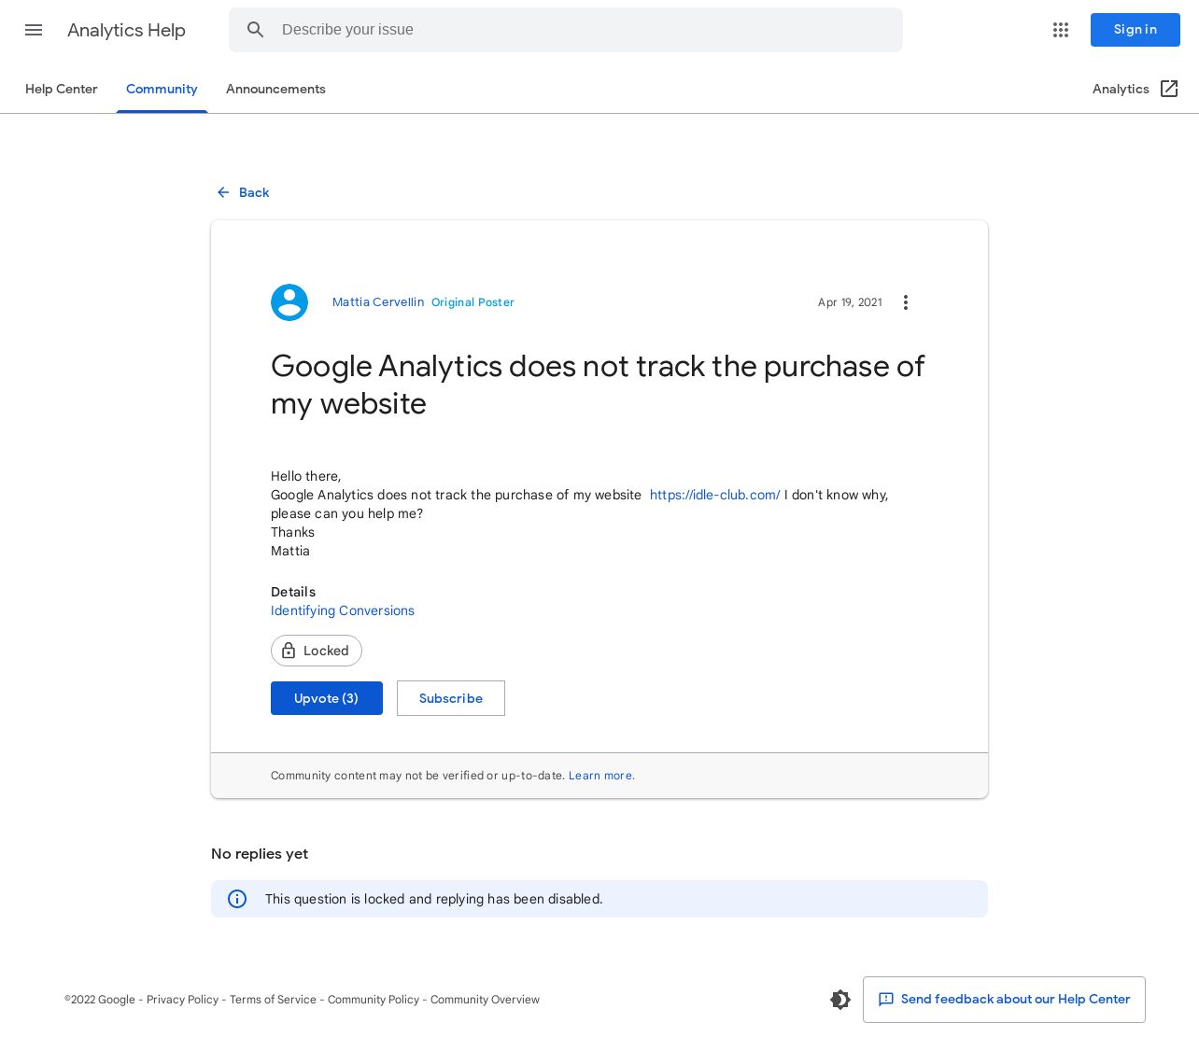Click the question title heading text
1199x1037 pixels.
pyautogui.click(x=598, y=385)
